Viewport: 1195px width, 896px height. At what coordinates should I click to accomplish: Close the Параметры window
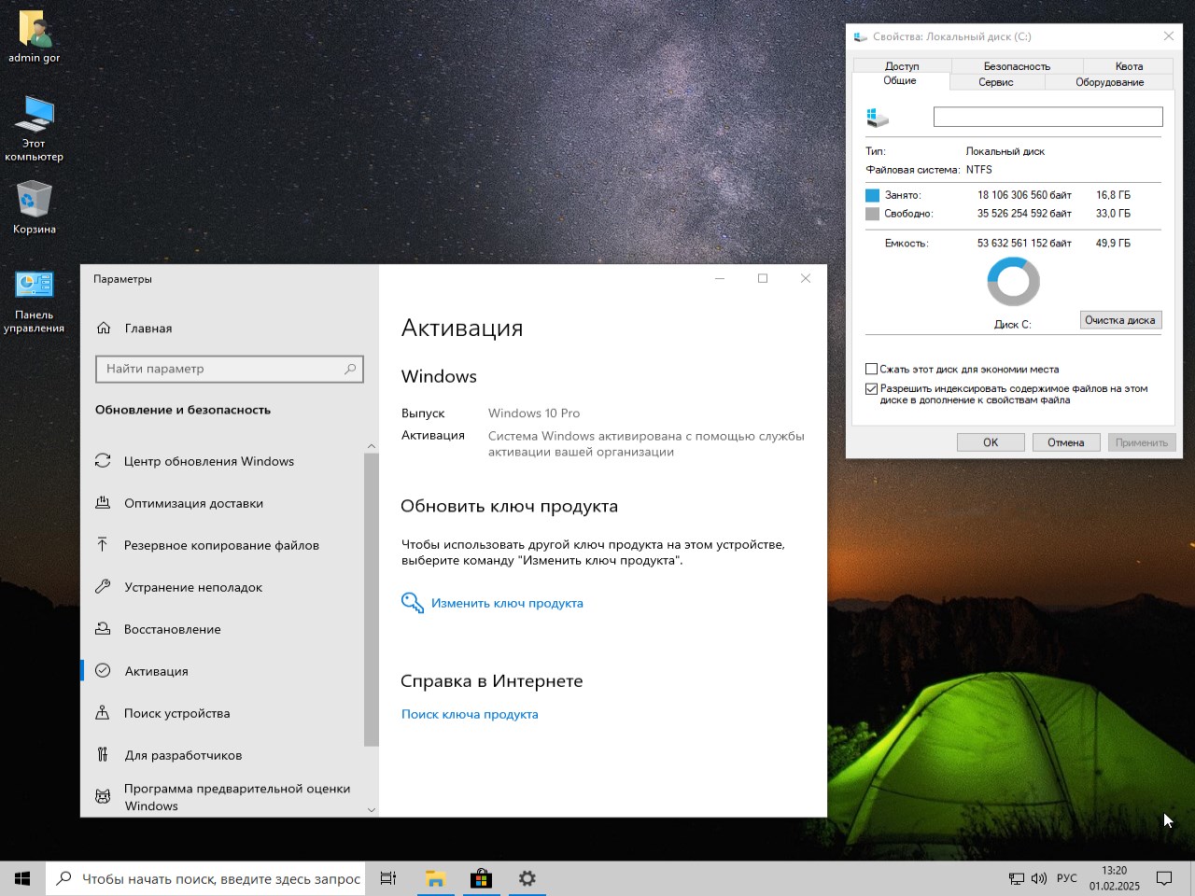tap(806, 278)
